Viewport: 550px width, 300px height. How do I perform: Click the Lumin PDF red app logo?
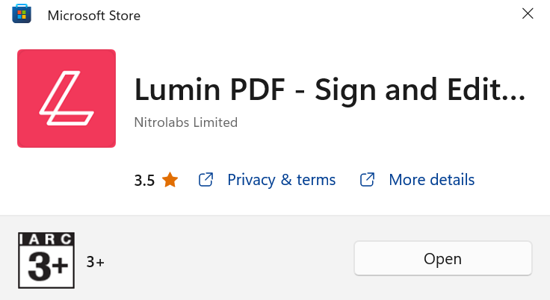click(x=67, y=99)
